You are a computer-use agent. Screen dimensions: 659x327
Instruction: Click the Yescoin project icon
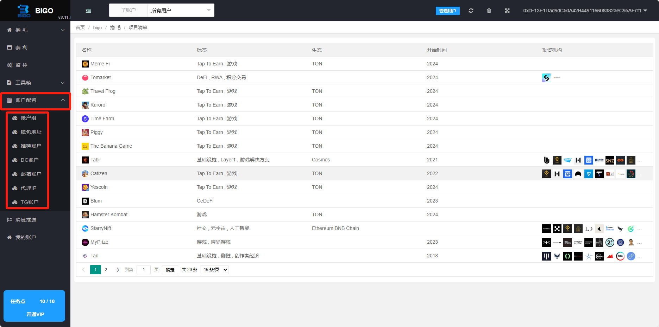pyautogui.click(x=85, y=187)
